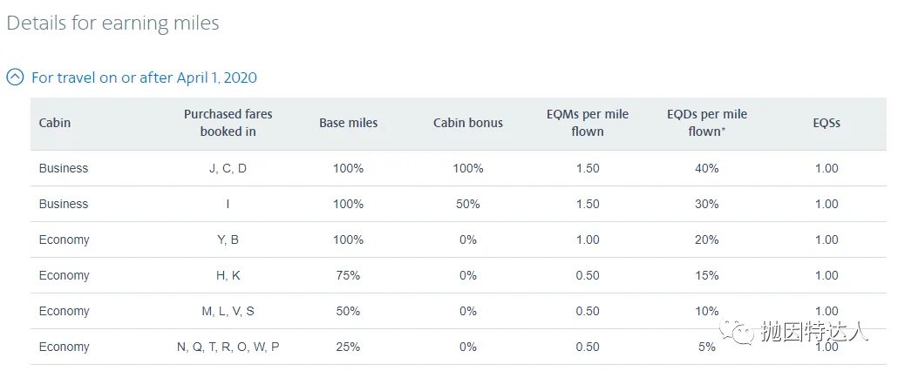This screenshot has width=898, height=371.
Task: Click the Base miles column header
Action: tap(348, 123)
